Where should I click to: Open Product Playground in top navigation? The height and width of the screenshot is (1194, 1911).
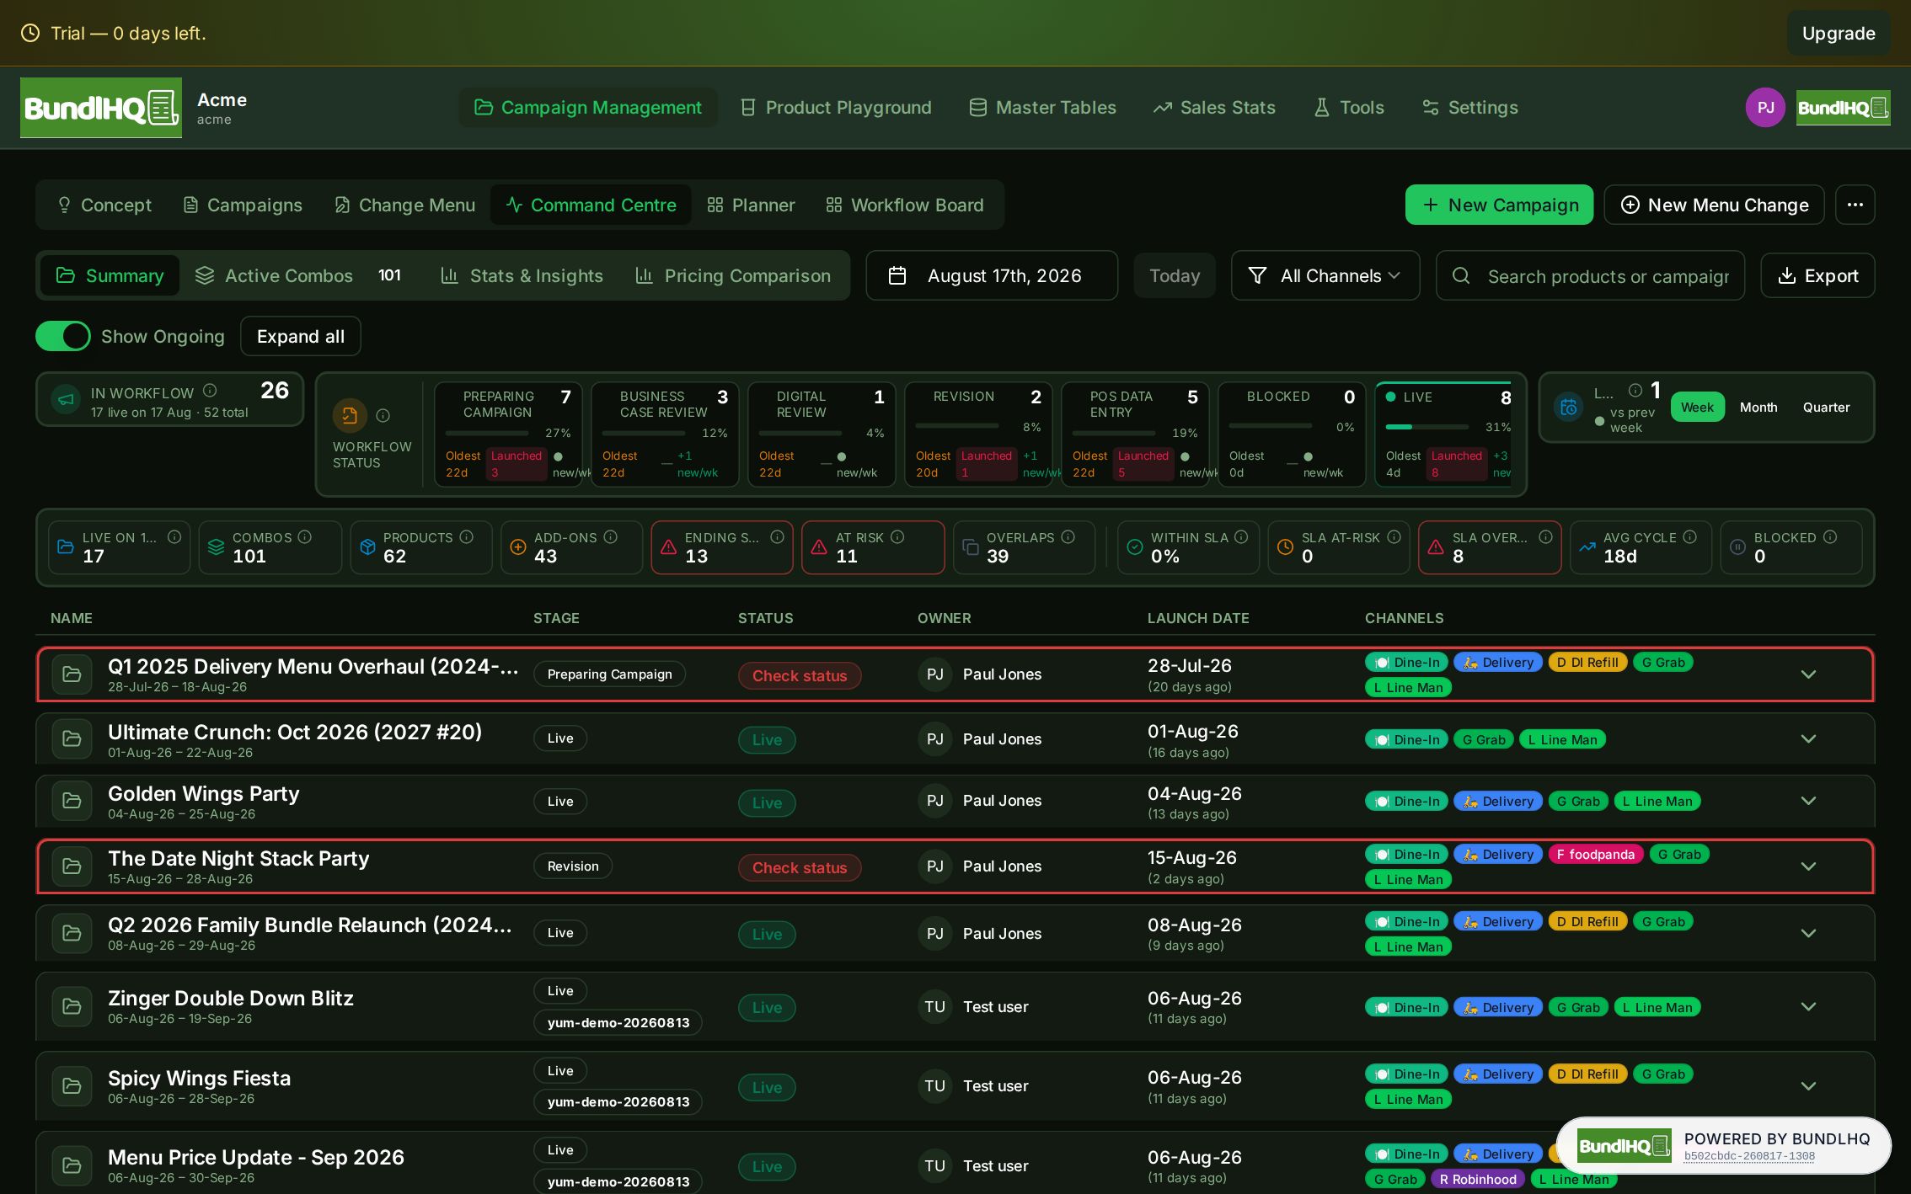835,107
